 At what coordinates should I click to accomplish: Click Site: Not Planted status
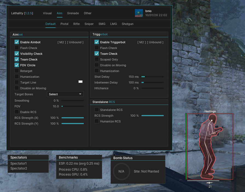[x=146, y=171]
